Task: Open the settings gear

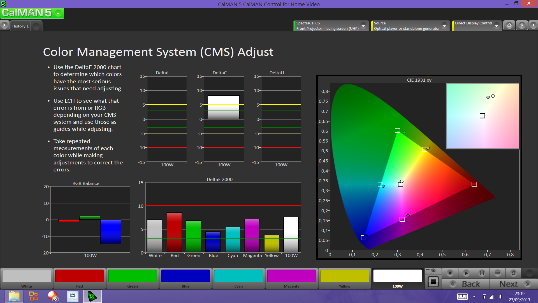Action: (509, 26)
